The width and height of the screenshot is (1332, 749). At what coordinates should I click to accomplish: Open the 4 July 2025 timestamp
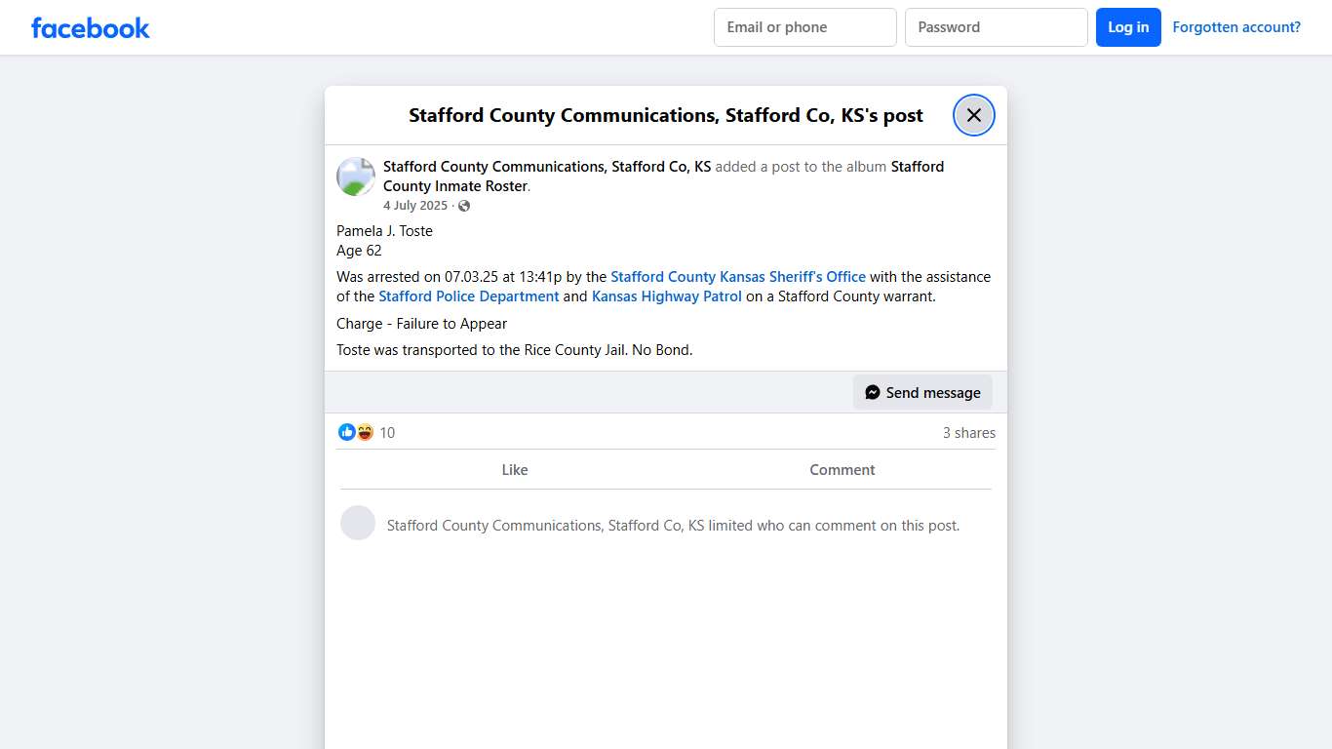pyautogui.click(x=415, y=206)
